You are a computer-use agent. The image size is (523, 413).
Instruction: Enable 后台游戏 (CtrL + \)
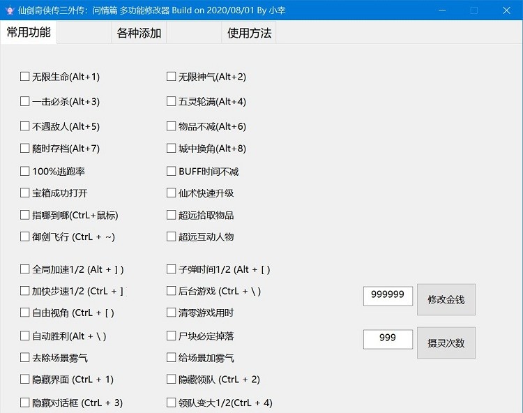pyautogui.click(x=171, y=291)
